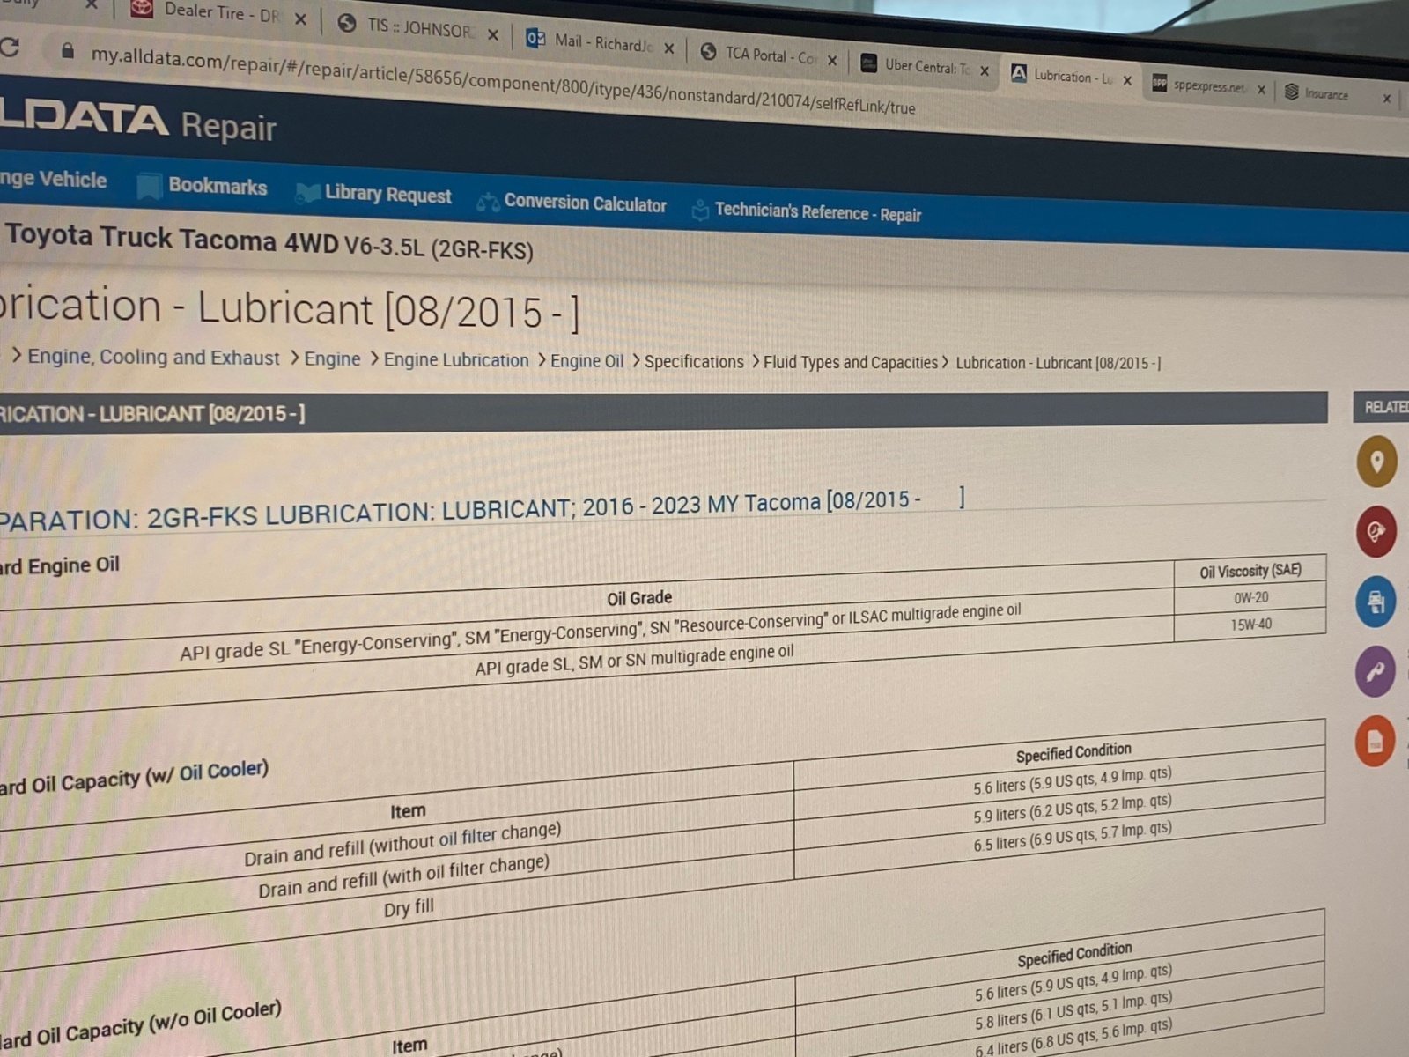The height and width of the screenshot is (1057, 1409).
Task: Click 'Drain and refill (with oil filter change)' row
Action: [x=404, y=876]
